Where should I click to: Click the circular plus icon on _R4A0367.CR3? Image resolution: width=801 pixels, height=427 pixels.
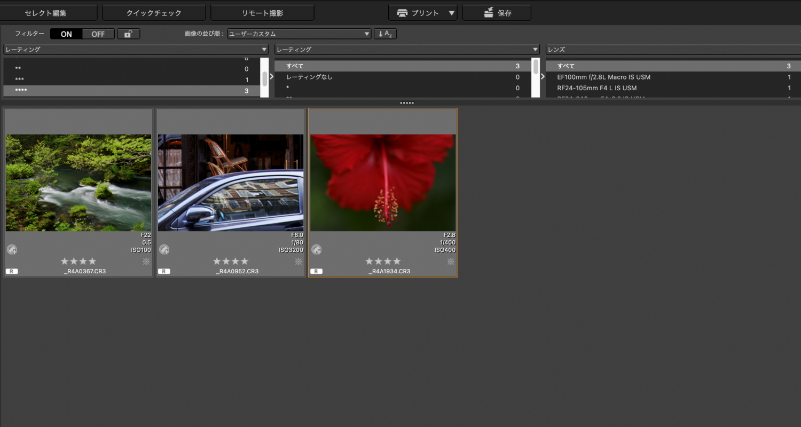(12, 249)
